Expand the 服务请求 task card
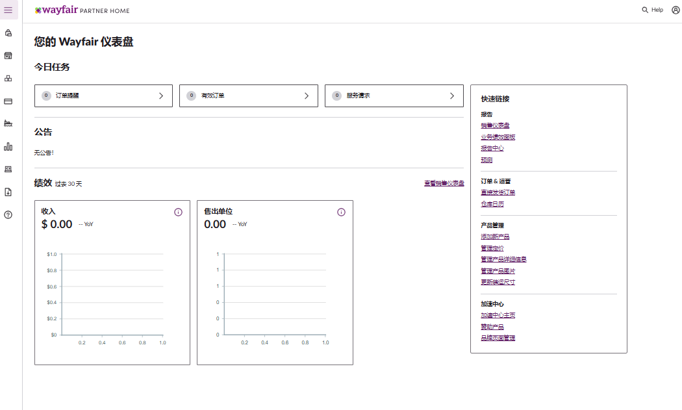 [394, 96]
